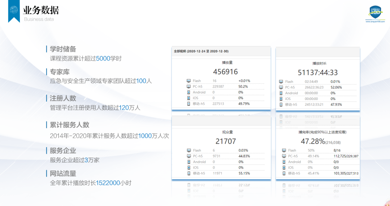
Task: Select the 学时储备 section heading
Action: [63, 49]
